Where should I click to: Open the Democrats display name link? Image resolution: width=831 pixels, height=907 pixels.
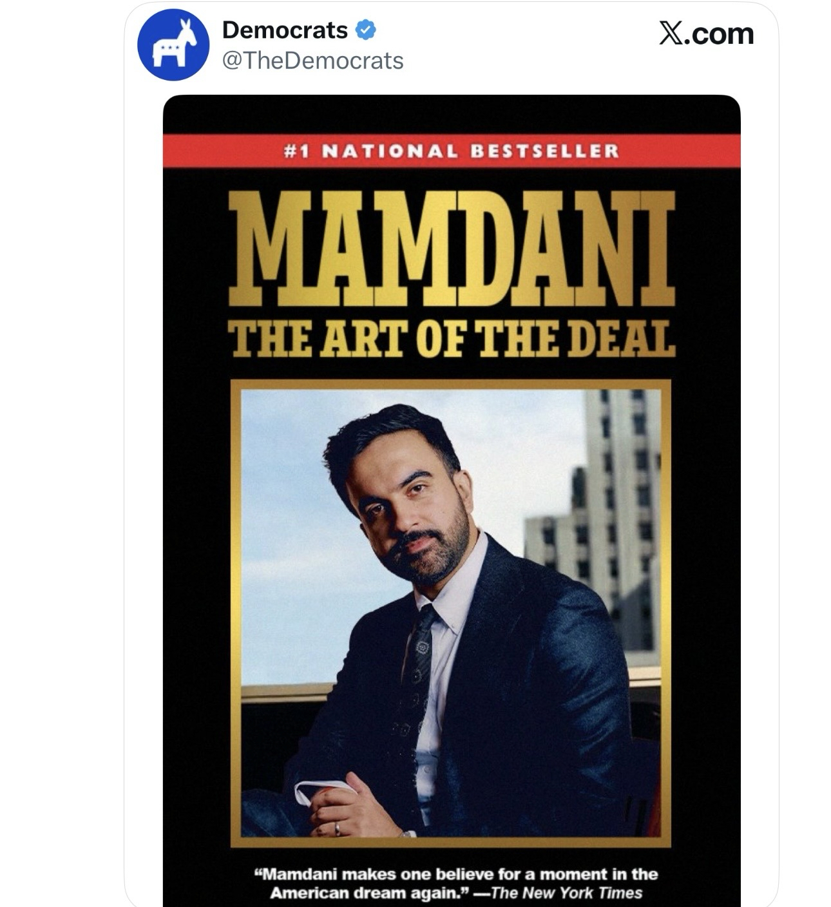[285, 30]
